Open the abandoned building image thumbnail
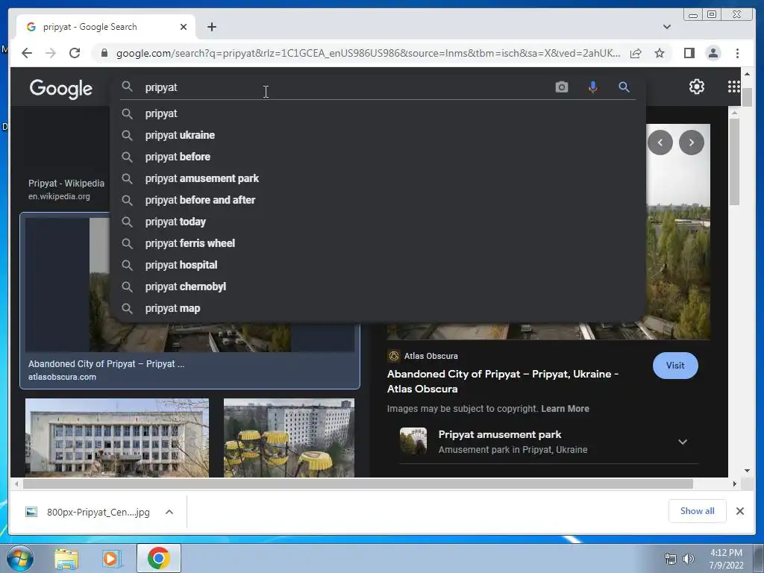The width and height of the screenshot is (764, 573). coord(117,437)
